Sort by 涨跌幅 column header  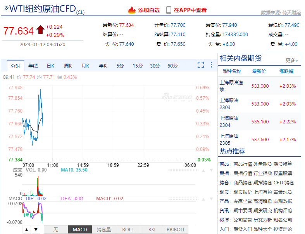tap(286, 71)
